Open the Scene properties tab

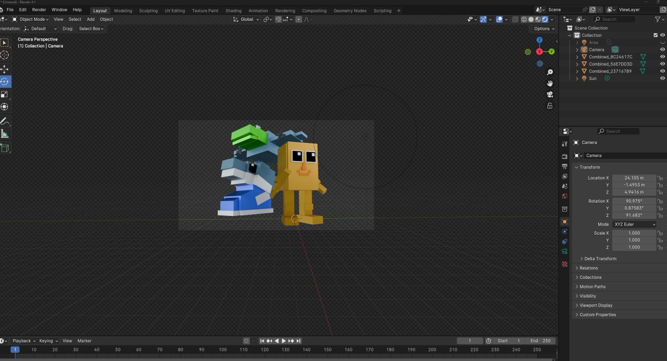click(565, 186)
